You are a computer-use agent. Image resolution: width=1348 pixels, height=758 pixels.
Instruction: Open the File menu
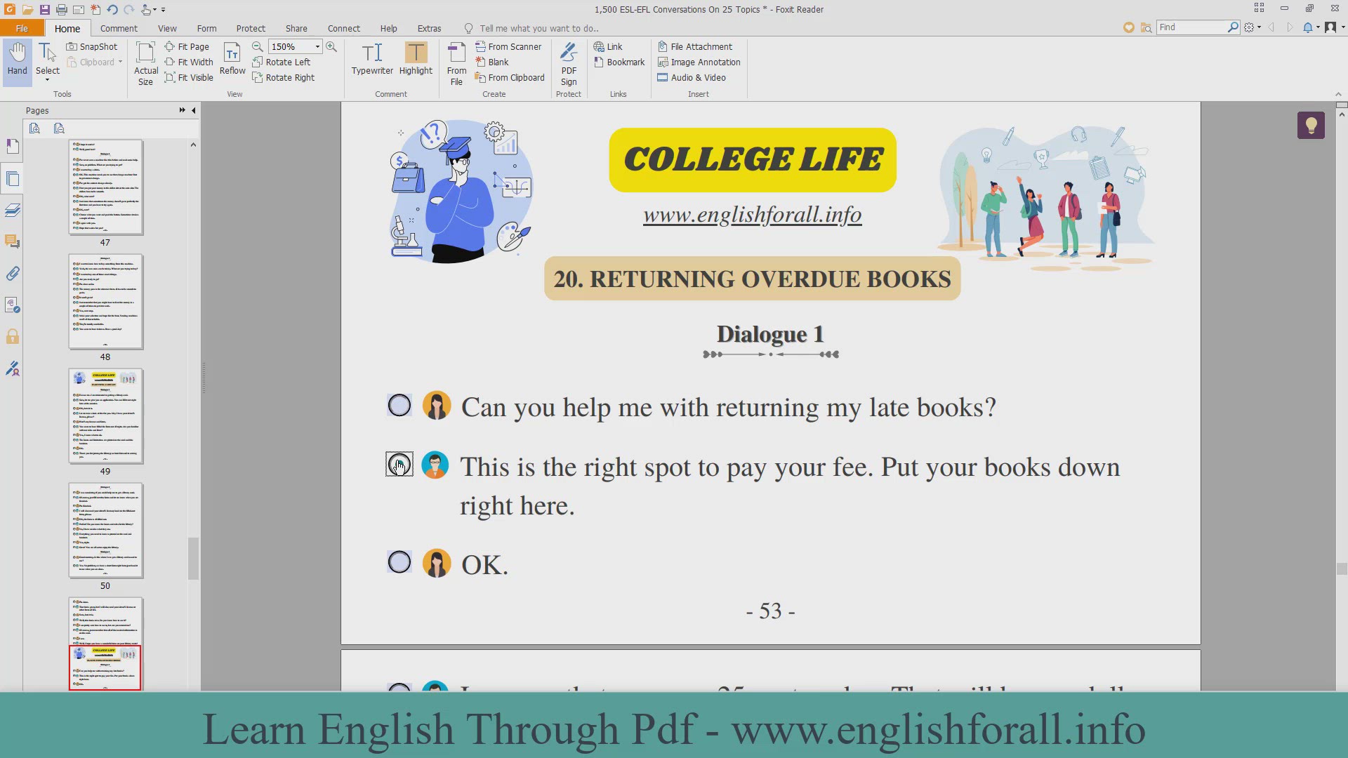click(22, 28)
